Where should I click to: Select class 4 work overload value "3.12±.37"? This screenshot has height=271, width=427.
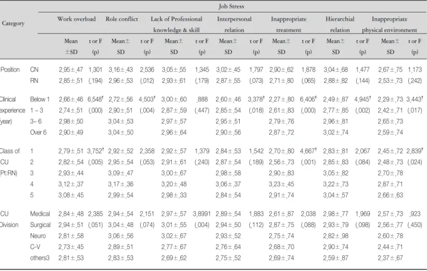71,184
